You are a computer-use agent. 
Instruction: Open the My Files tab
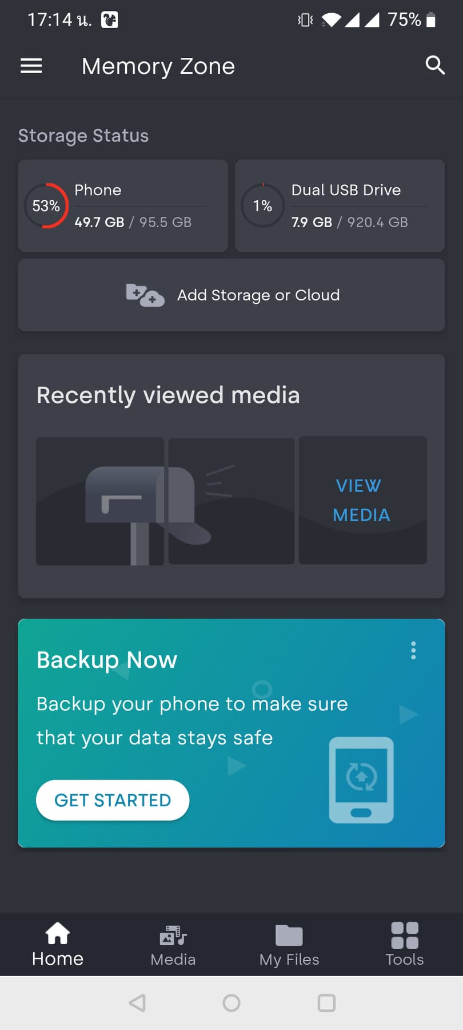click(289, 945)
